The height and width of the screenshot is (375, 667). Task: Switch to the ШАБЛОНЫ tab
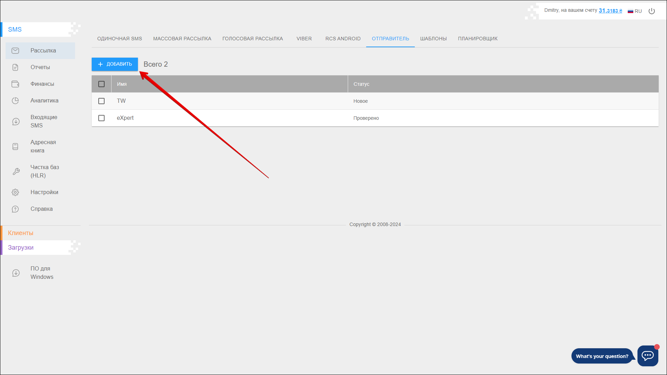[x=433, y=39]
